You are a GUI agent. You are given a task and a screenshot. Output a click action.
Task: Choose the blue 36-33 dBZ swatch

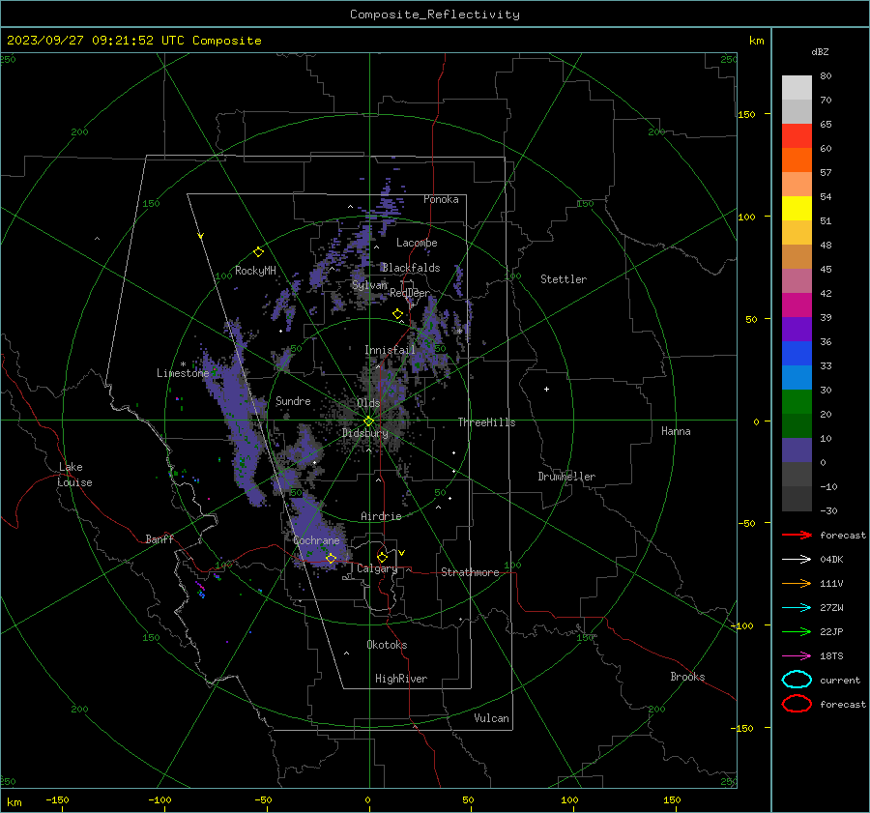797,354
